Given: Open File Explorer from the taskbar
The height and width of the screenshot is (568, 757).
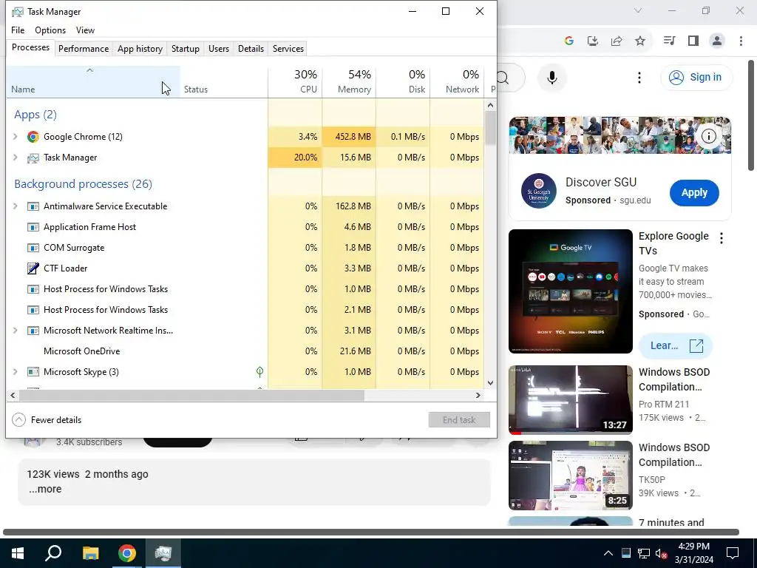Looking at the screenshot, I should (90, 553).
